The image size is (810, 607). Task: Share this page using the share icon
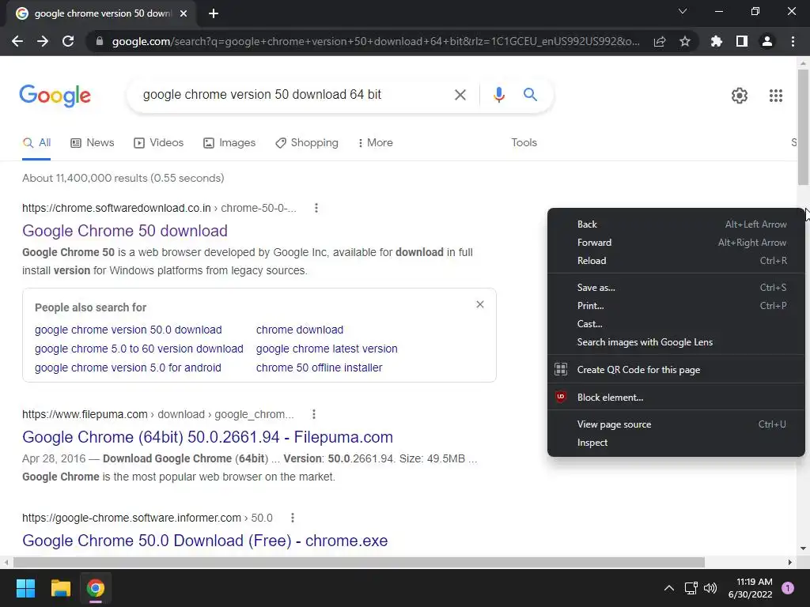pos(660,41)
